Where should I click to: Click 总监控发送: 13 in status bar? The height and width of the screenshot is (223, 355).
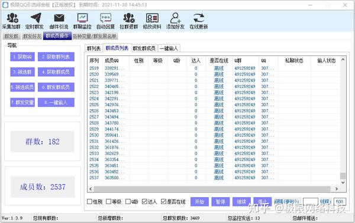click(244, 218)
